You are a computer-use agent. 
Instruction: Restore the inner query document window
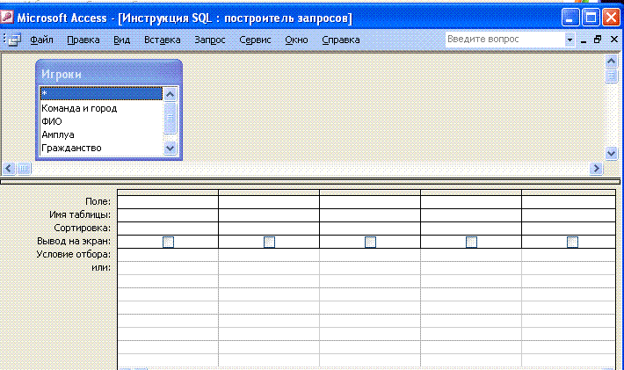point(598,40)
